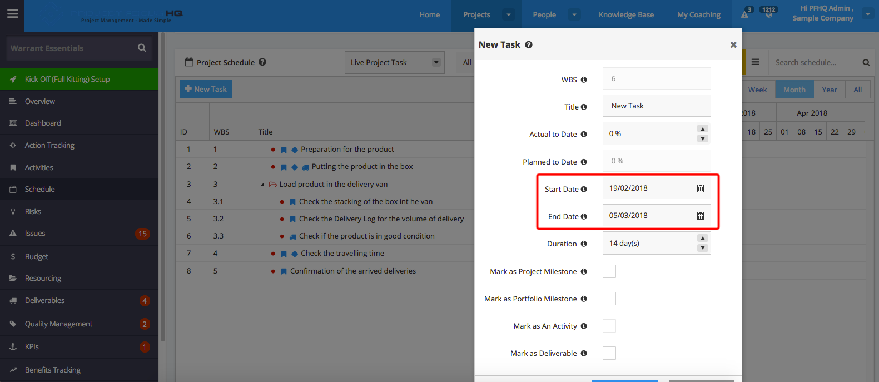The image size is (879, 382).
Task: Open the user account dropdown arrow
Action: point(868,14)
